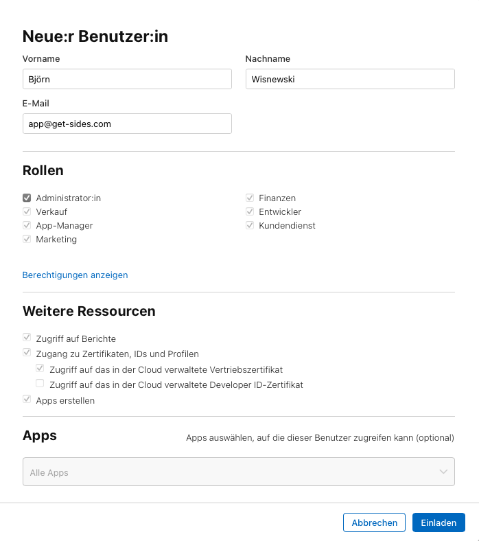
Task: Toggle the Marketing role checkbox
Action: [x=27, y=239]
